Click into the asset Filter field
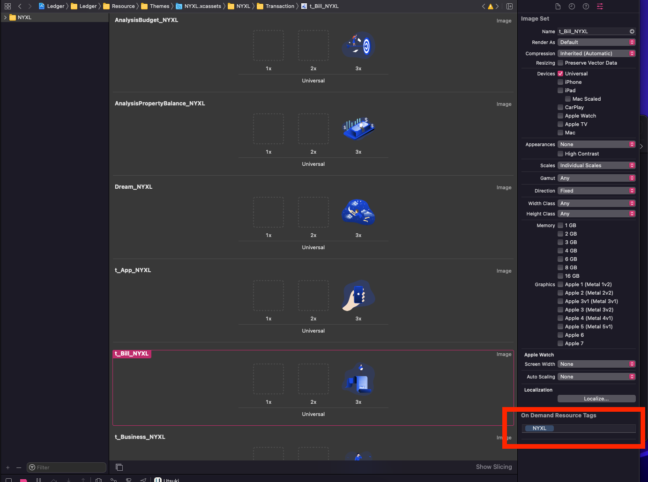Viewport: 648px width, 482px height. [67, 467]
